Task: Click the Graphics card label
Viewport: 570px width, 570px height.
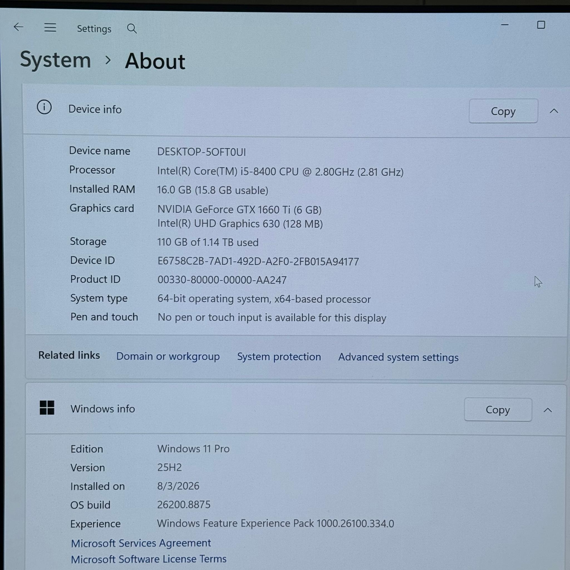Action: [x=102, y=208]
